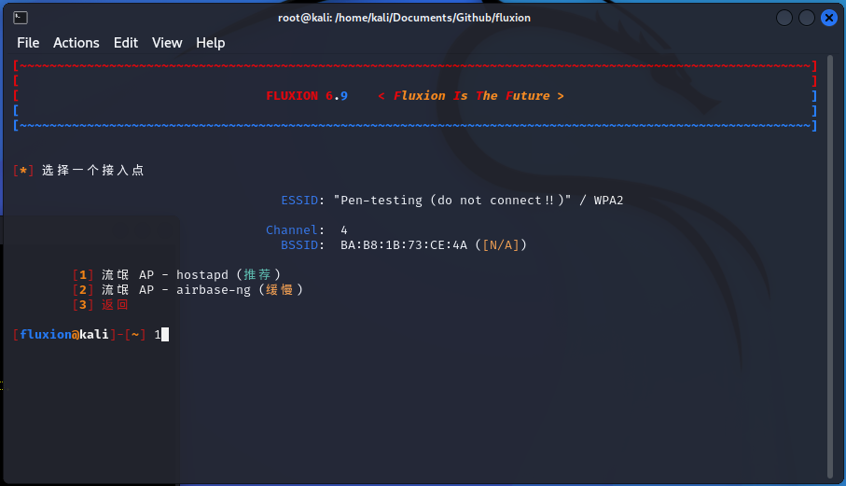Viewport: 846px width, 486px height.
Task: Open the File menu
Action: click(x=28, y=43)
